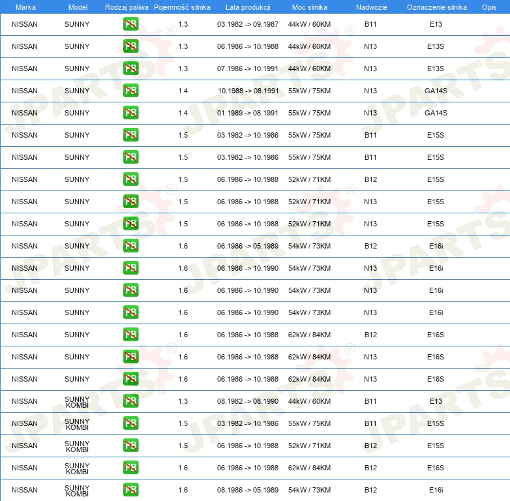Select the date cell 08.1986 -> 05.1989
The width and height of the screenshot is (510, 501).
point(248,490)
